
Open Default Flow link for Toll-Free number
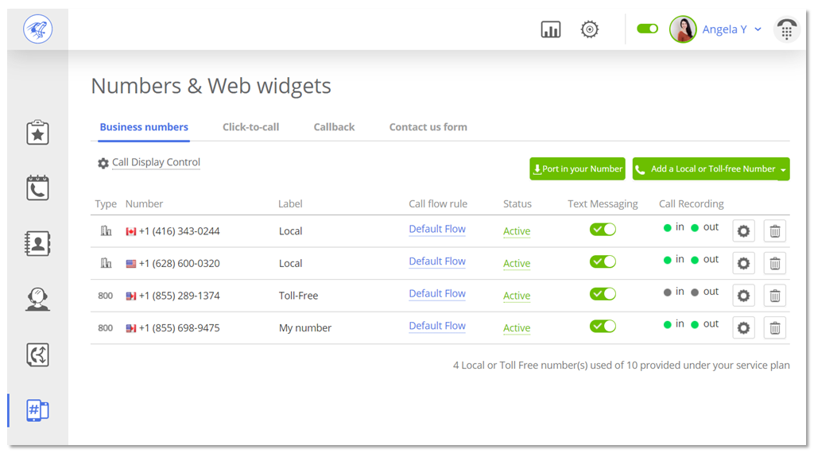[437, 294]
